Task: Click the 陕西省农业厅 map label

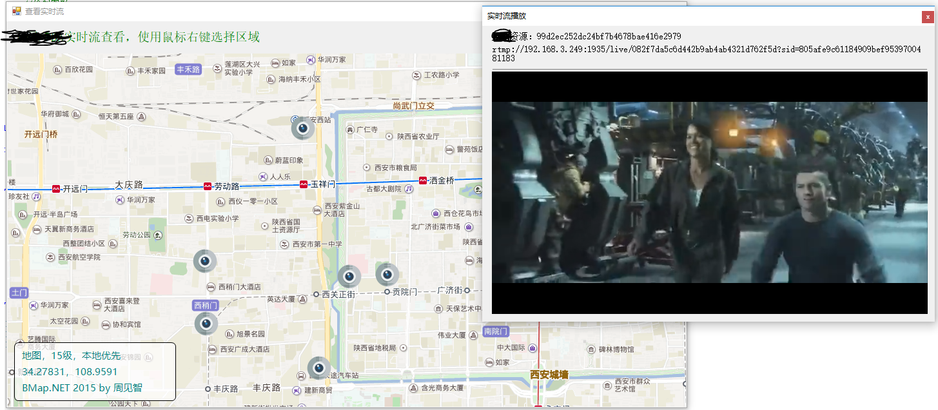Action: coord(418,137)
